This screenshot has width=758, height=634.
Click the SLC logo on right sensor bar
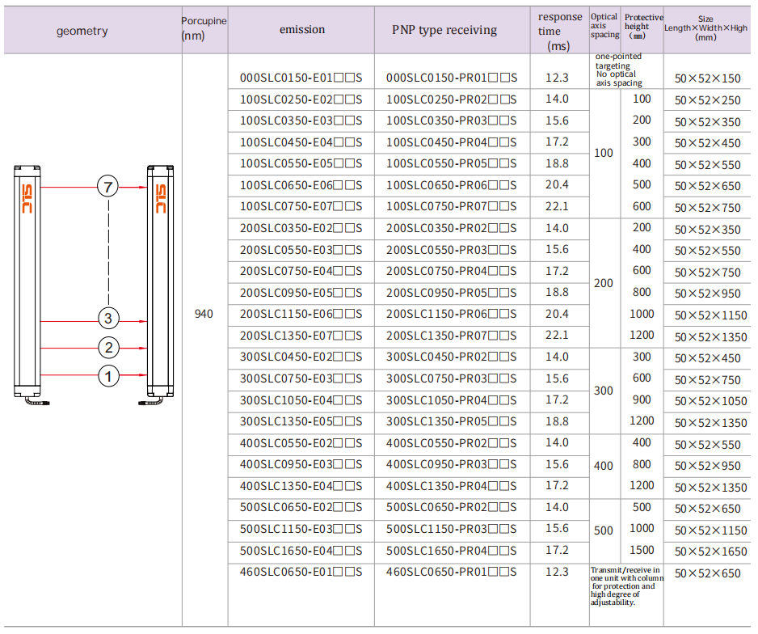[x=160, y=197]
